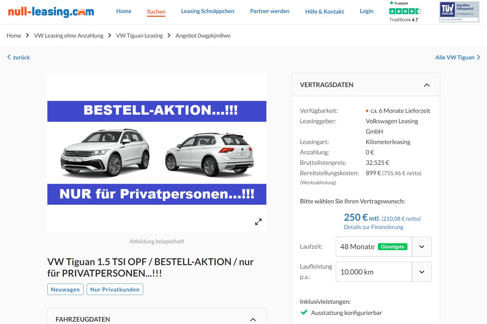Open the Laufzeit dropdown arrow
This screenshot has width=487, height=324.
click(422, 247)
